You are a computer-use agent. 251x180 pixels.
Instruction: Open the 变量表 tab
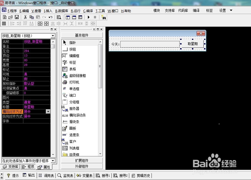85,176
